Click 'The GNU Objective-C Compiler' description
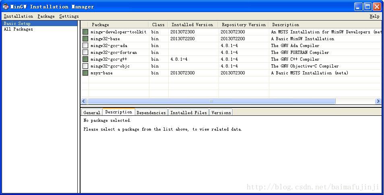This screenshot has width=384, height=195. pyautogui.click(x=305, y=66)
